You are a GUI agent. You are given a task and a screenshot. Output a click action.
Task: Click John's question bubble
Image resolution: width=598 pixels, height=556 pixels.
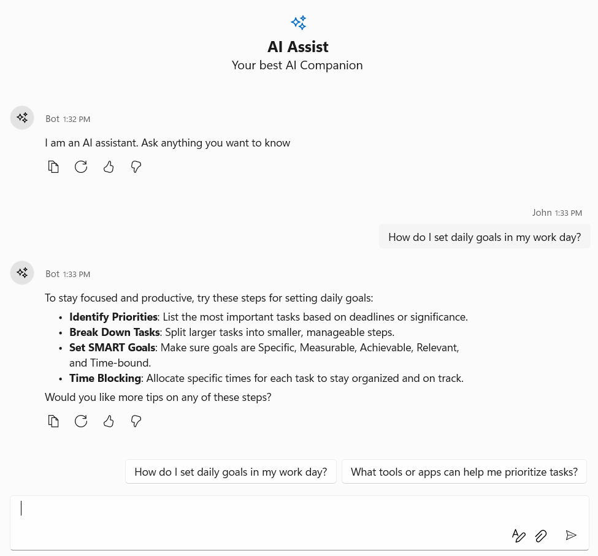[x=485, y=237]
